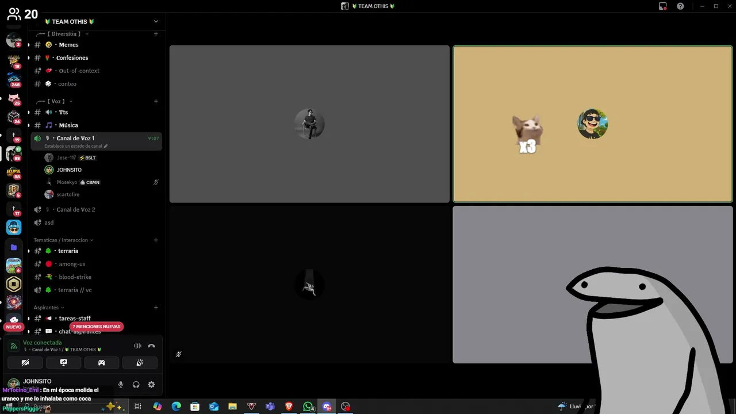
Task: Collapse the Diversión category
Action: click(x=66, y=34)
